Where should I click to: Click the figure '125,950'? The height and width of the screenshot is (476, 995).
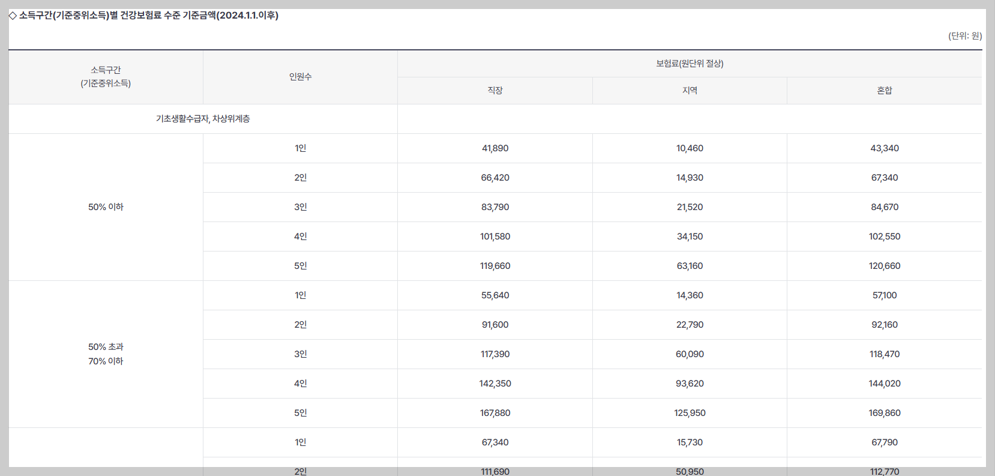coord(690,413)
